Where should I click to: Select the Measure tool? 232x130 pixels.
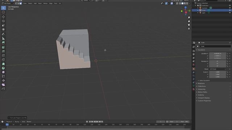point(3,39)
